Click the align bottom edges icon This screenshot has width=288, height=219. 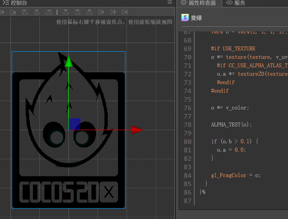coord(13,12)
